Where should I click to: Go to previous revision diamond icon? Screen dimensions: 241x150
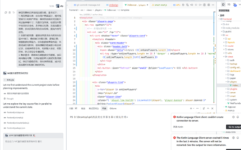(192, 5)
